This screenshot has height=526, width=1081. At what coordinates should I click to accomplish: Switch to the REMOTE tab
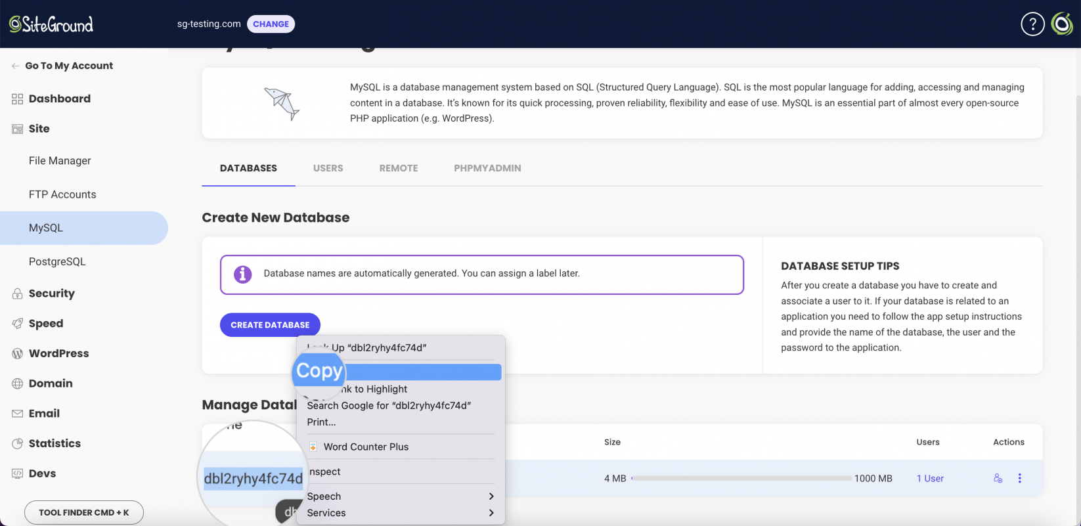pos(399,169)
